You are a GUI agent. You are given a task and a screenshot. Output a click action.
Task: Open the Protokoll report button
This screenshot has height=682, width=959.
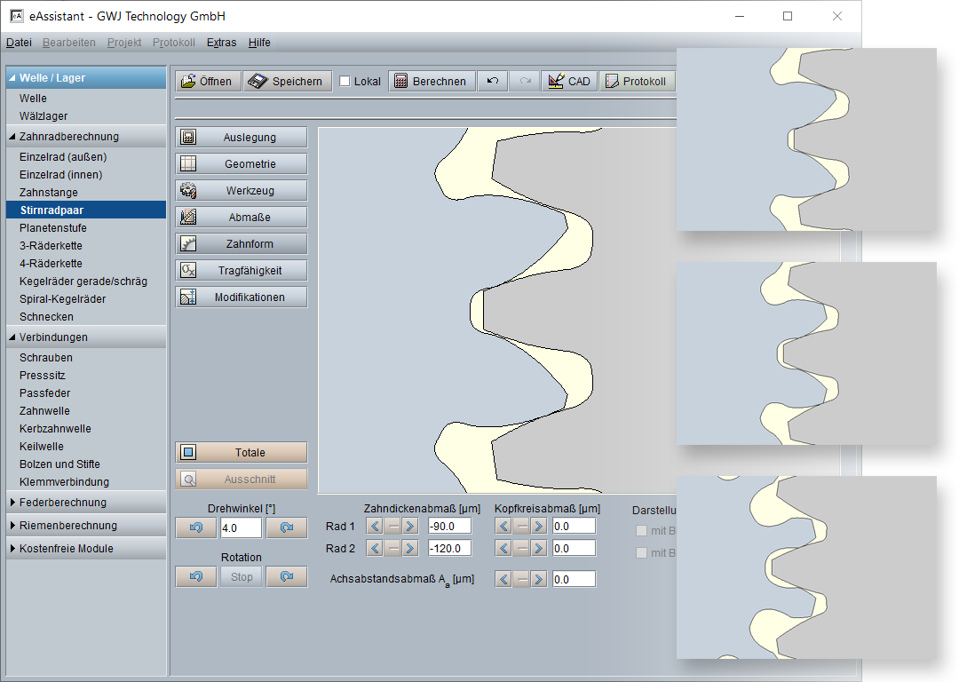tap(636, 81)
